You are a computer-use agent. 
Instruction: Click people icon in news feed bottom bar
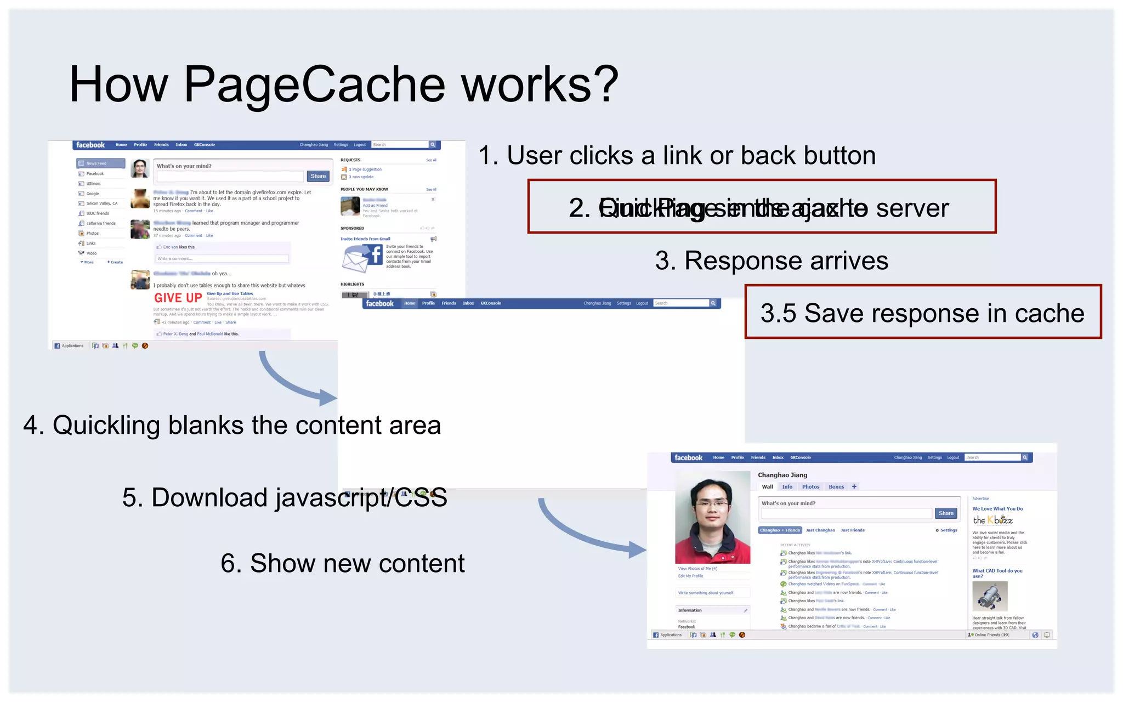[115, 346]
